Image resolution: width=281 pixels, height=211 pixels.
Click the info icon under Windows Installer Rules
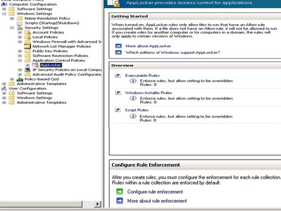point(133,98)
